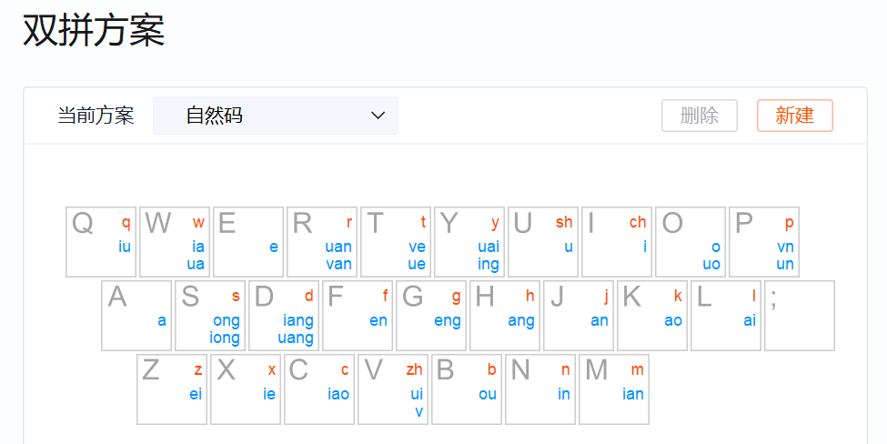The height and width of the screenshot is (444, 887).
Task: Click the 当前方案 label
Action: point(96,116)
